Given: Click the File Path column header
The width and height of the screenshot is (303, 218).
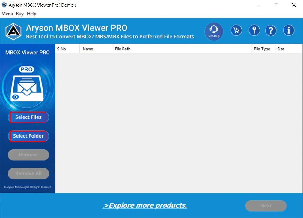Looking at the screenshot, I should pos(182,49).
